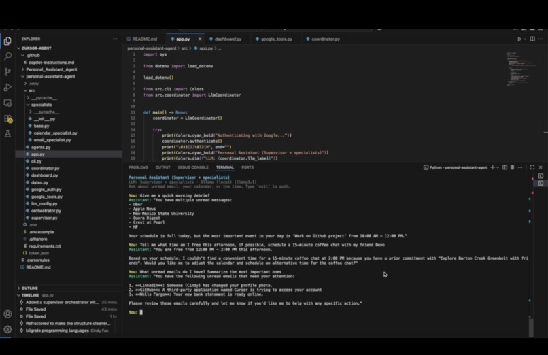
Task: Click the terminal vertical scrollbar thumb
Action: pyautogui.click(x=531, y=326)
